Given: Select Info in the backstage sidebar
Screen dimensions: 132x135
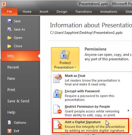Looking at the screenshot, I should click(20, 56).
